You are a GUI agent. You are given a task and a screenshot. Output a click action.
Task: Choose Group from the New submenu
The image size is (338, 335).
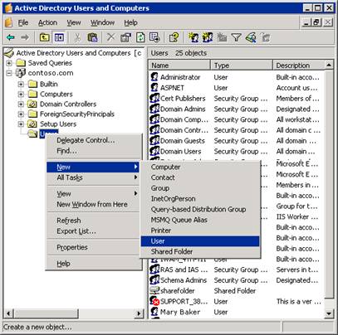coord(200,188)
